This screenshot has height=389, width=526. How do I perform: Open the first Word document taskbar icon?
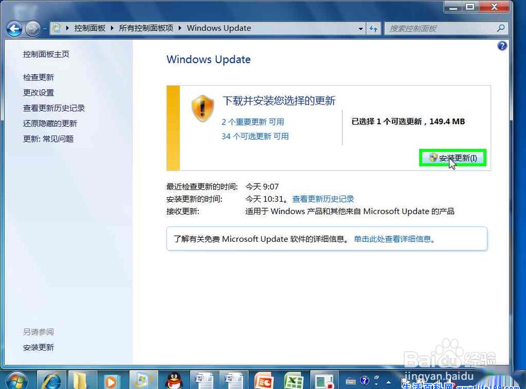(x=204, y=381)
